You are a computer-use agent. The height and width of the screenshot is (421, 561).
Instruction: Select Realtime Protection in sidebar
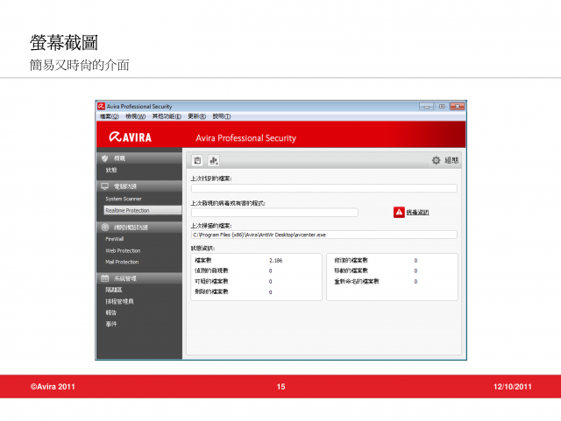tap(143, 210)
